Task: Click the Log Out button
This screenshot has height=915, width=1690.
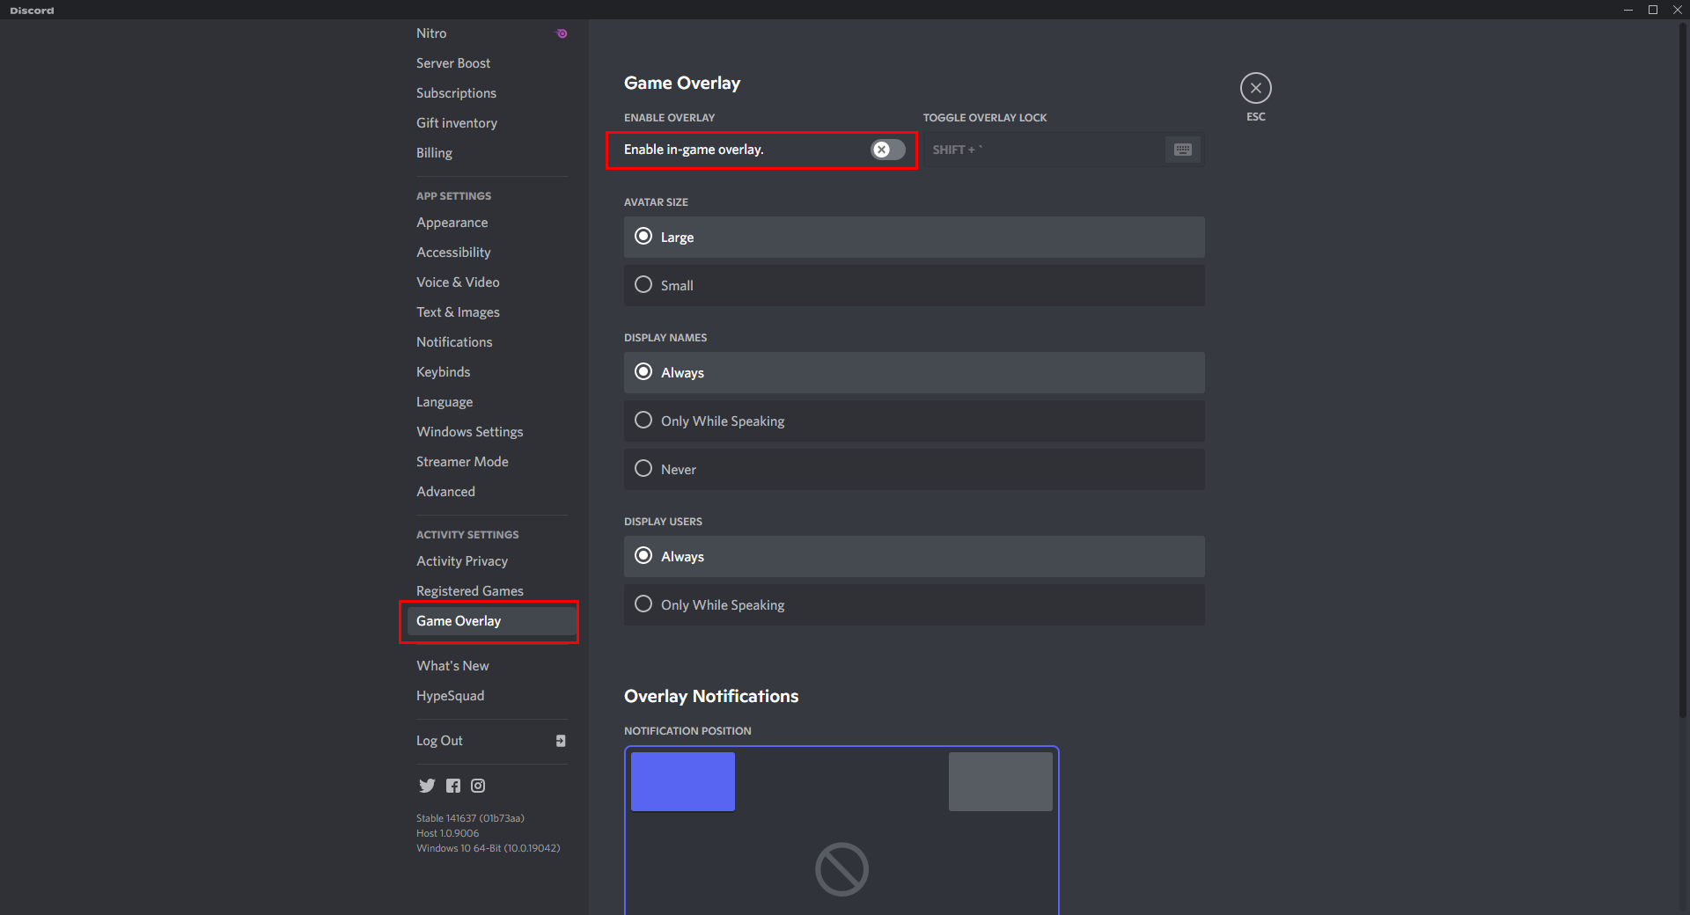Action: pos(439,741)
